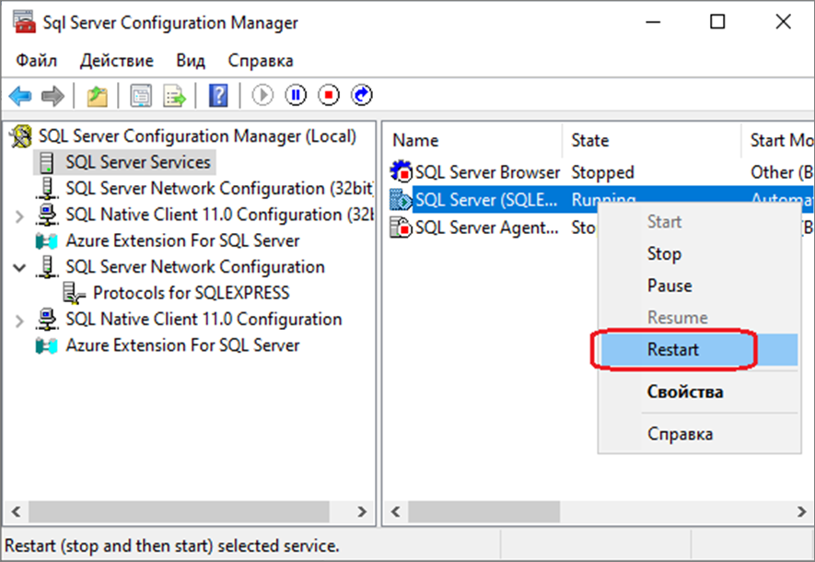This screenshot has width=815, height=562.
Task: Open the Вид menu
Action: tap(191, 61)
